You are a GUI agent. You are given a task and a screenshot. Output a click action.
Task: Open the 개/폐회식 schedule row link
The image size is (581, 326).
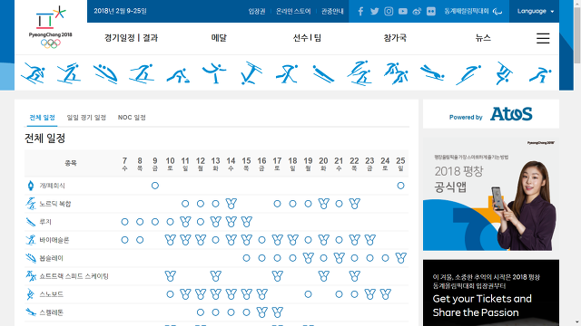point(53,186)
